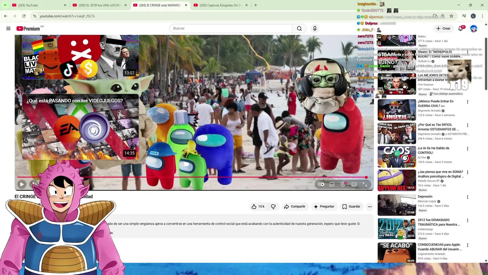Seek using the red video progress bar
The image size is (488, 275).
(192, 177)
